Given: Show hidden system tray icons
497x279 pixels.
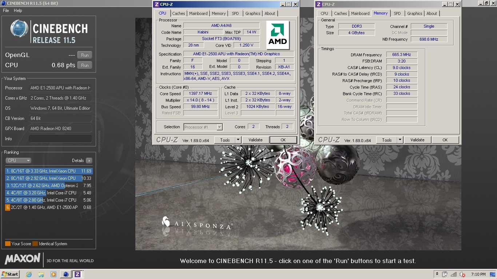Looking at the screenshot, I should [437, 274].
